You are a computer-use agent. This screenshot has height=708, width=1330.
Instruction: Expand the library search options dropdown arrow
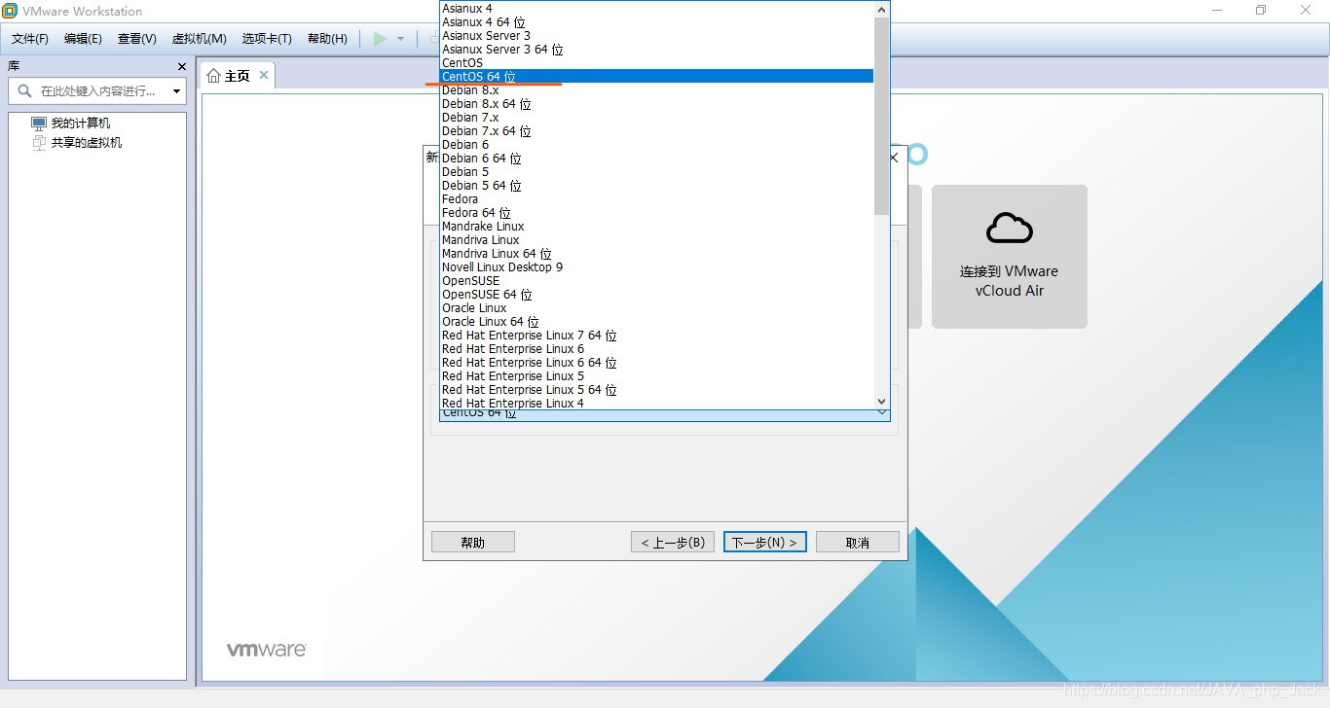point(176,91)
